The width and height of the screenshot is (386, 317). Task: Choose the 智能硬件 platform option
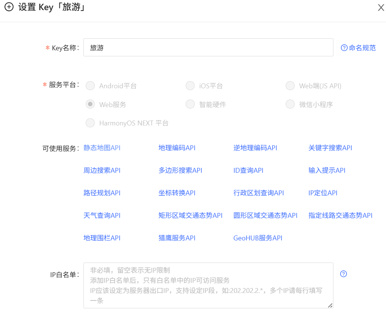pyautogui.click(x=190, y=104)
